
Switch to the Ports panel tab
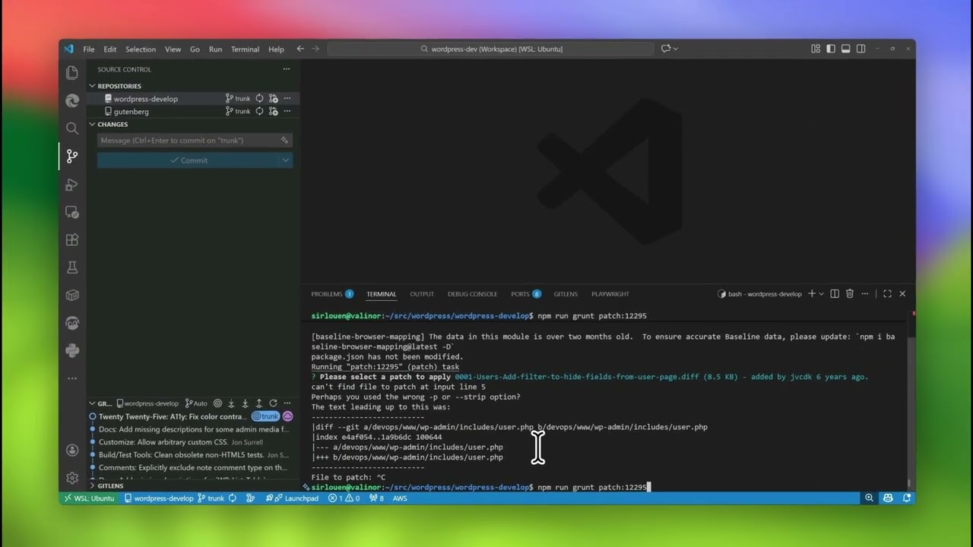click(526, 294)
